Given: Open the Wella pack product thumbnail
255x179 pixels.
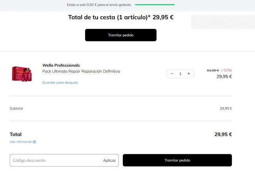Looking at the screenshot, I should [x=22, y=73].
